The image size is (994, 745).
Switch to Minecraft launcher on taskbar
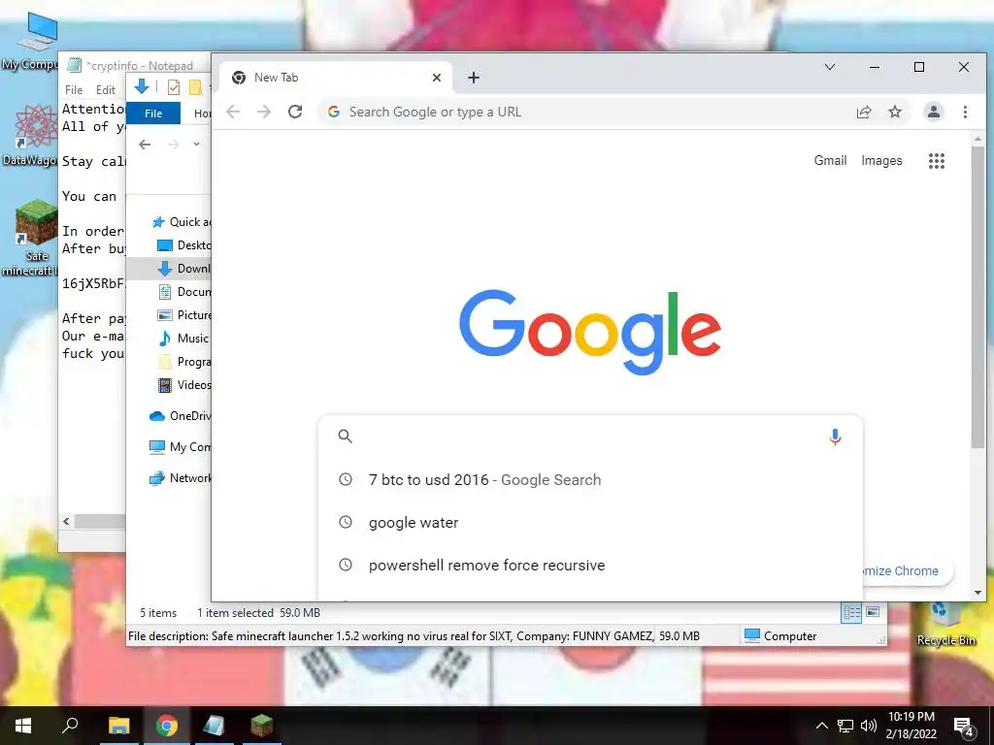tap(262, 726)
